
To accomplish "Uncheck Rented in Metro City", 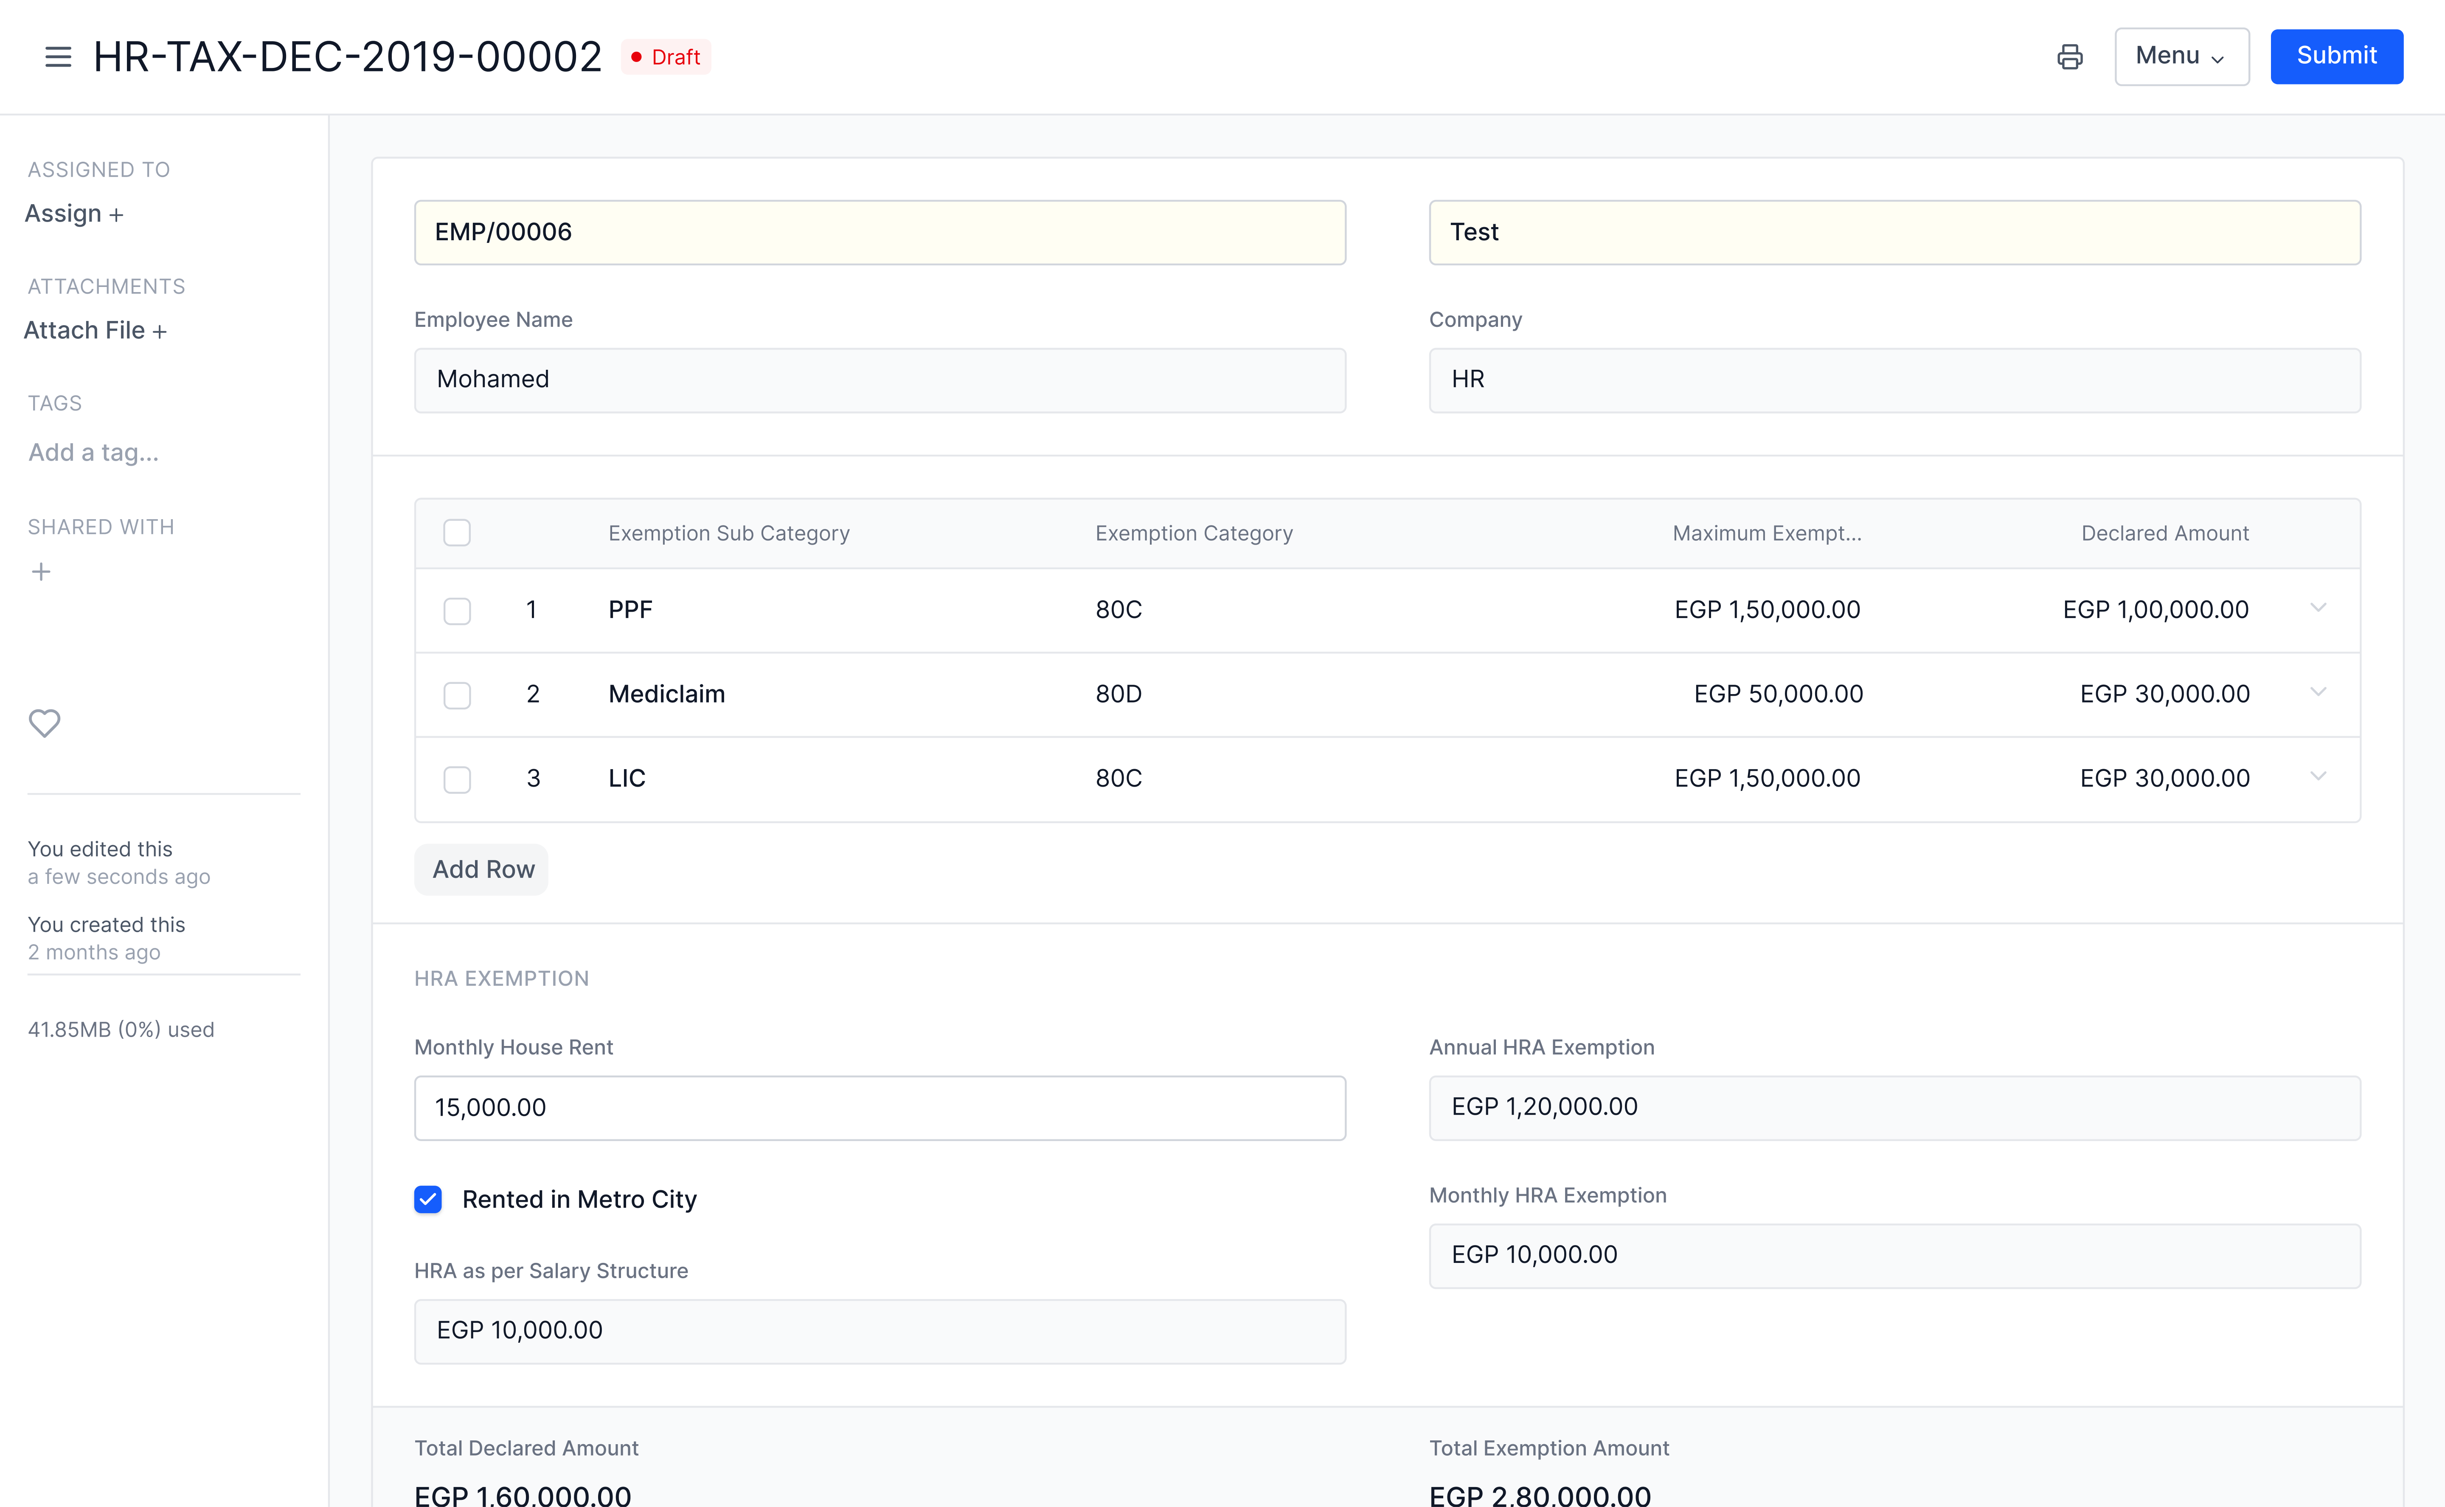I will click(428, 1199).
